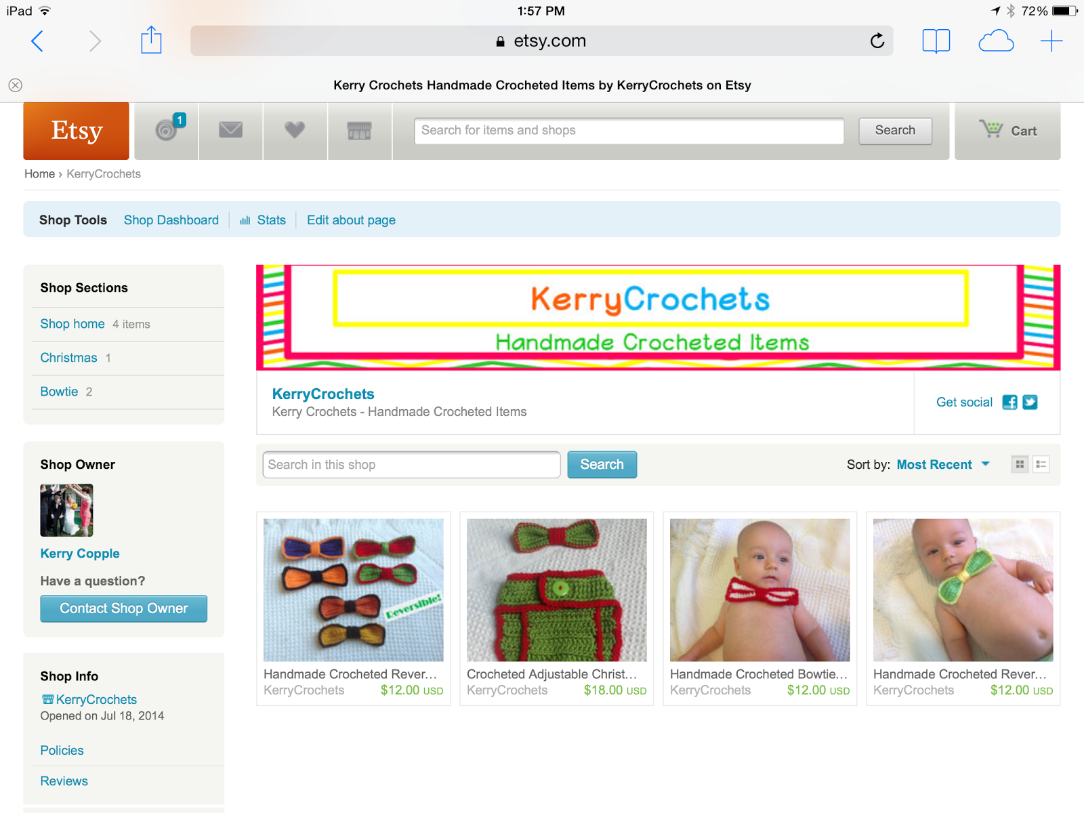Switch to list view of listings
The width and height of the screenshot is (1084, 813).
click(1041, 465)
